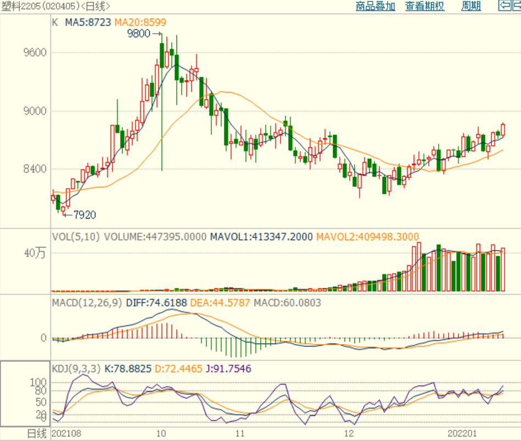Viewport: 521px width, 441px height.
Task: Click the left arrow back icon
Action: coord(504,6)
